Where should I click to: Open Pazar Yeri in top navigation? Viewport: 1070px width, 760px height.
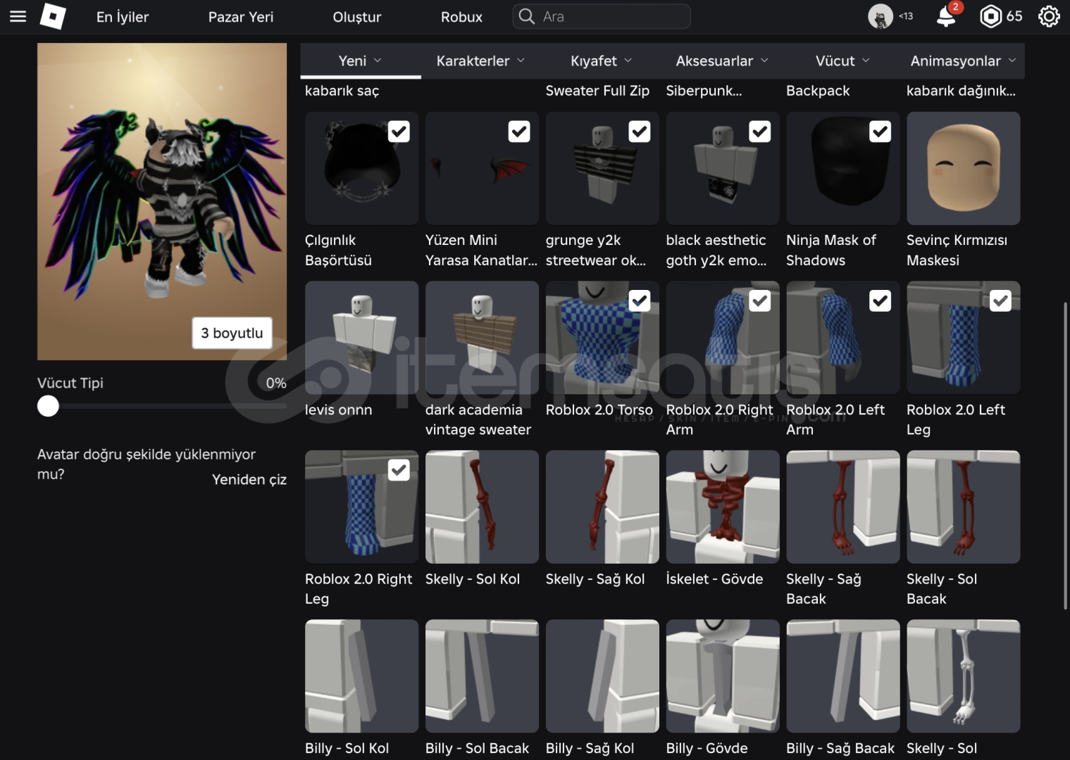tap(241, 17)
